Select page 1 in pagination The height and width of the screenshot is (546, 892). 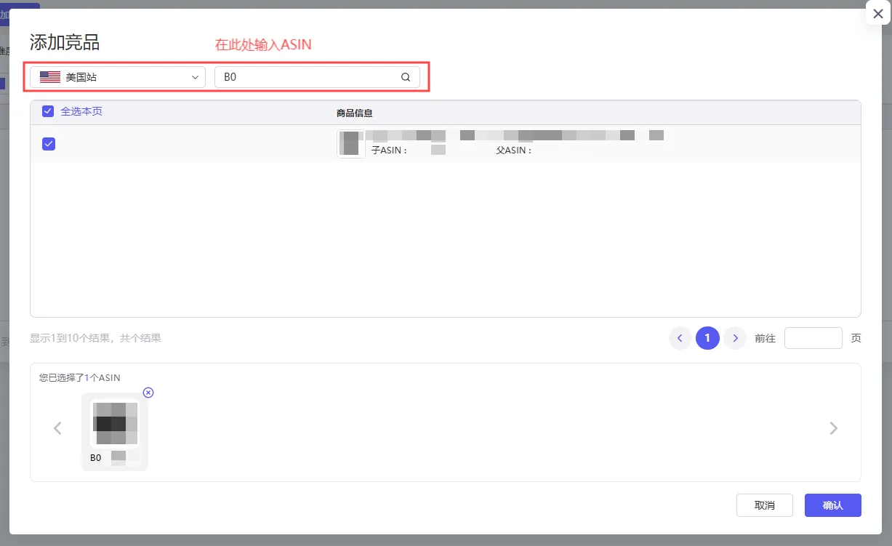coord(707,338)
